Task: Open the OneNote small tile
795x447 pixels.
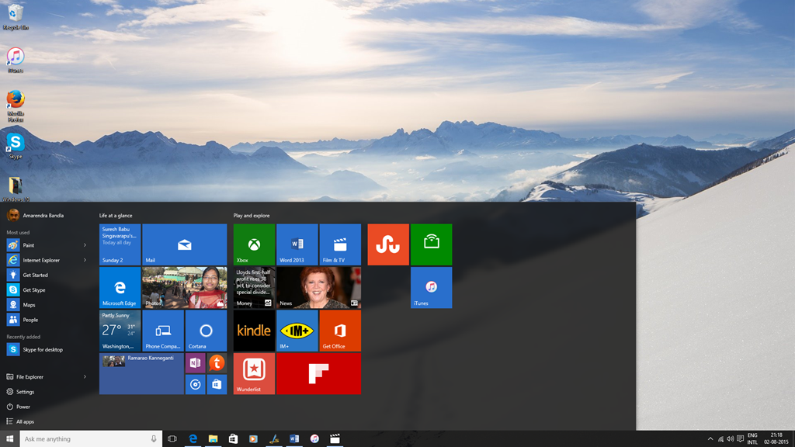Action: [x=195, y=363]
